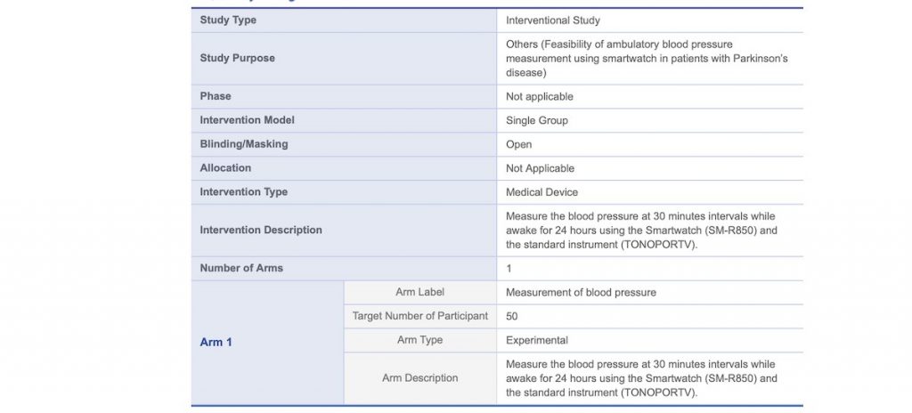This screenshot has width=912, height=413.
Task: Click the Study Type row label
Action: tap(228, 20)
